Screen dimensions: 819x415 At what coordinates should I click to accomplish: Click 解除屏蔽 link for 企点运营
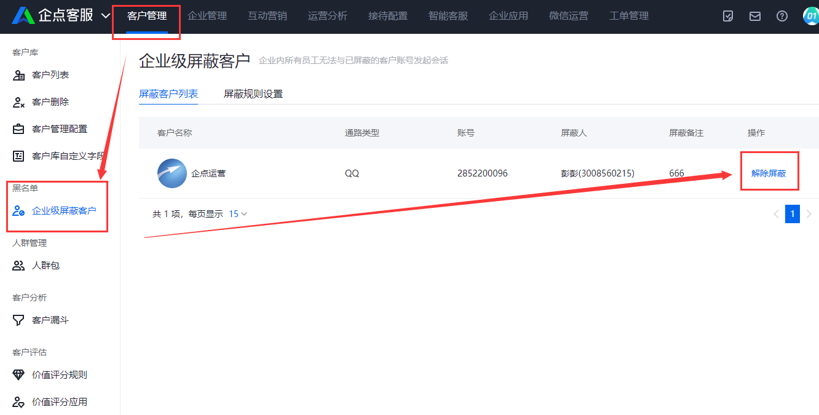tap(769, 173)
